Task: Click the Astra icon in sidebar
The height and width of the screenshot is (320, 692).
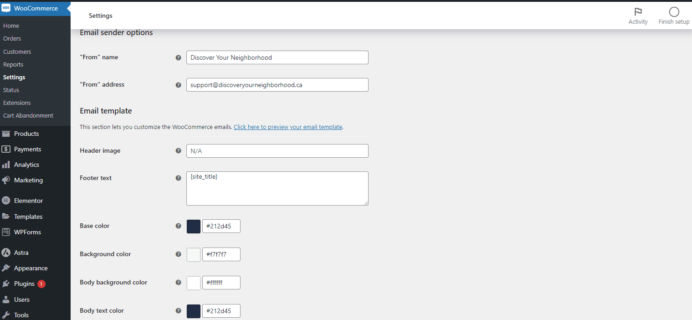Action: coord(6,253)
